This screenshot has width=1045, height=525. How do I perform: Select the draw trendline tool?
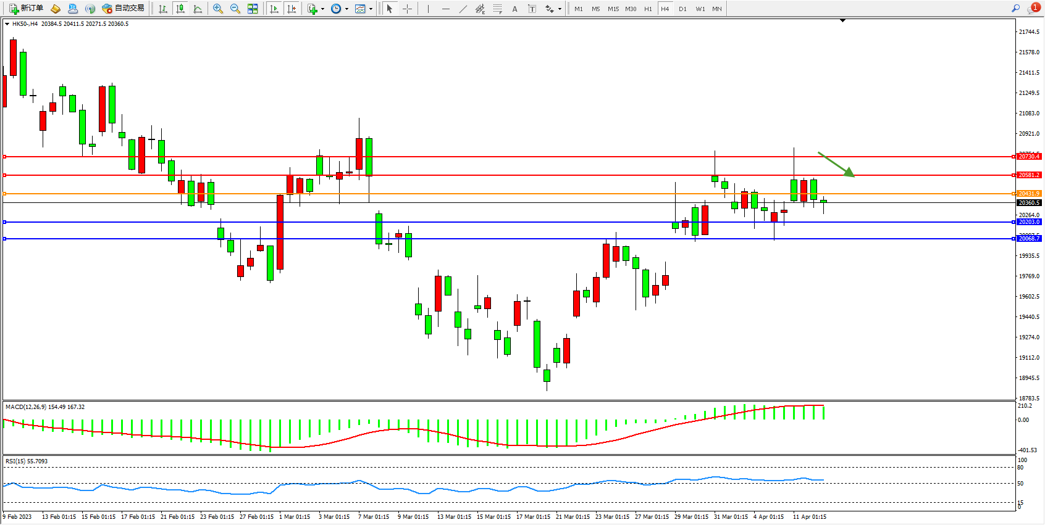click(463, 9)
